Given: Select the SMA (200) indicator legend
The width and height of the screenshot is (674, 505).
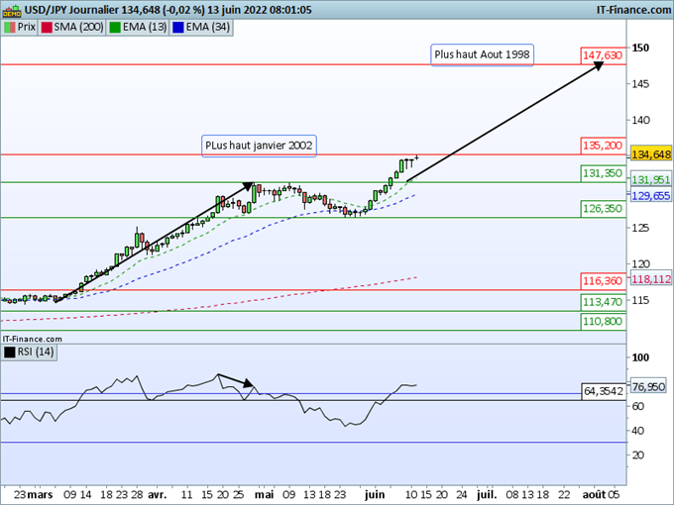Looking at the screenshot, I should click(72, 27).
